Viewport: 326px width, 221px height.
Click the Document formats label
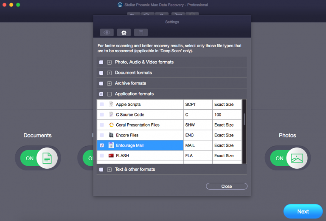[133, 73]
